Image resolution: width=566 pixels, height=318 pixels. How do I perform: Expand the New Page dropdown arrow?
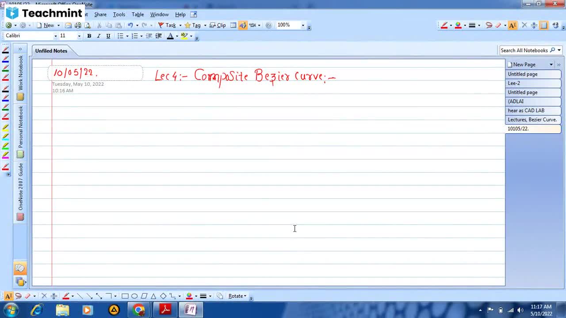pos(551,64)
